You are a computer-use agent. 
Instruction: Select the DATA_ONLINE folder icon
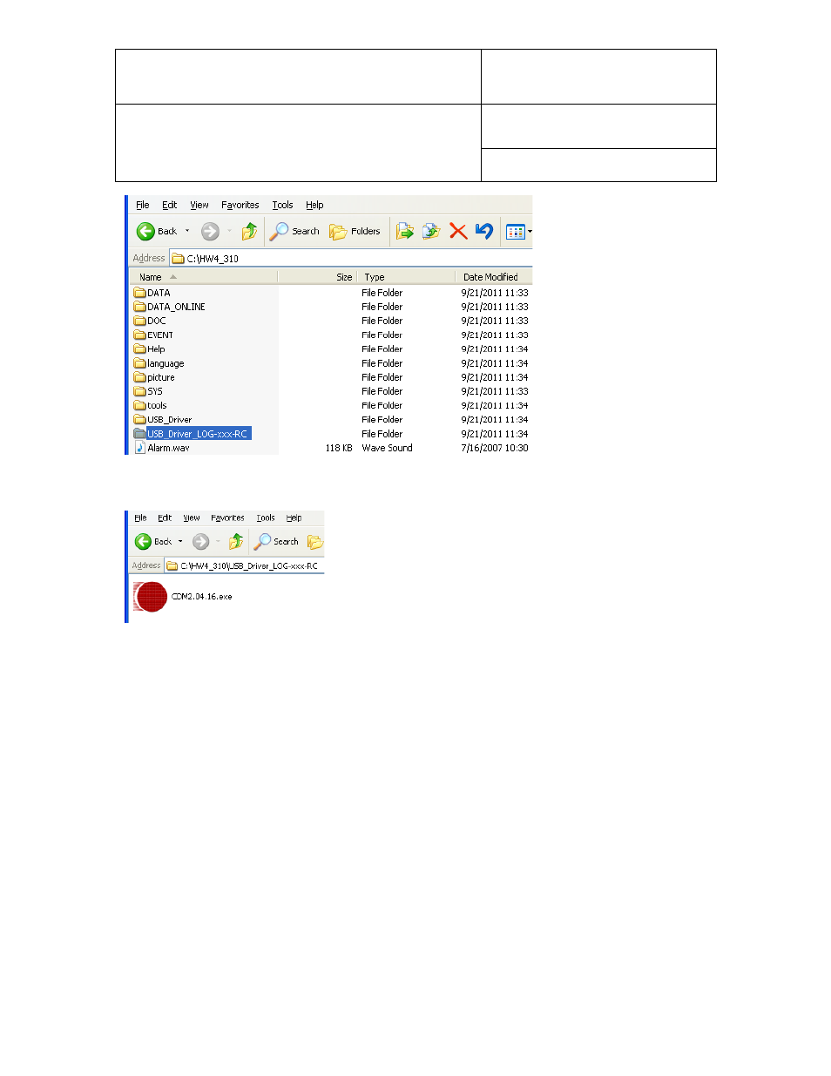click(x=139, y=307)
